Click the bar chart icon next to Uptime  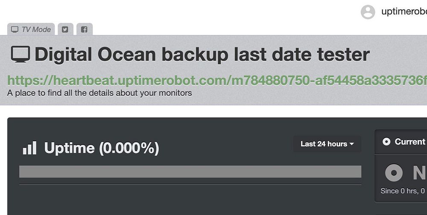pos(29,148)
